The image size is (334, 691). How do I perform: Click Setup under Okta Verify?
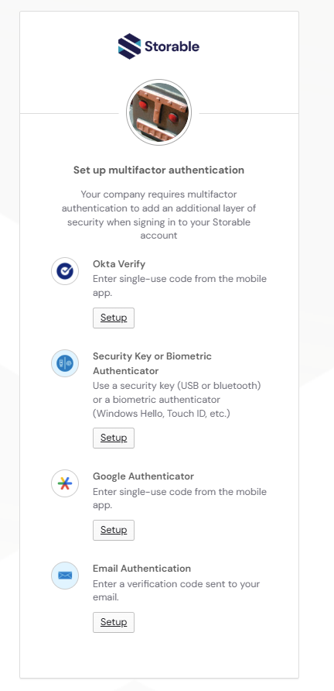tap(114, 318)
